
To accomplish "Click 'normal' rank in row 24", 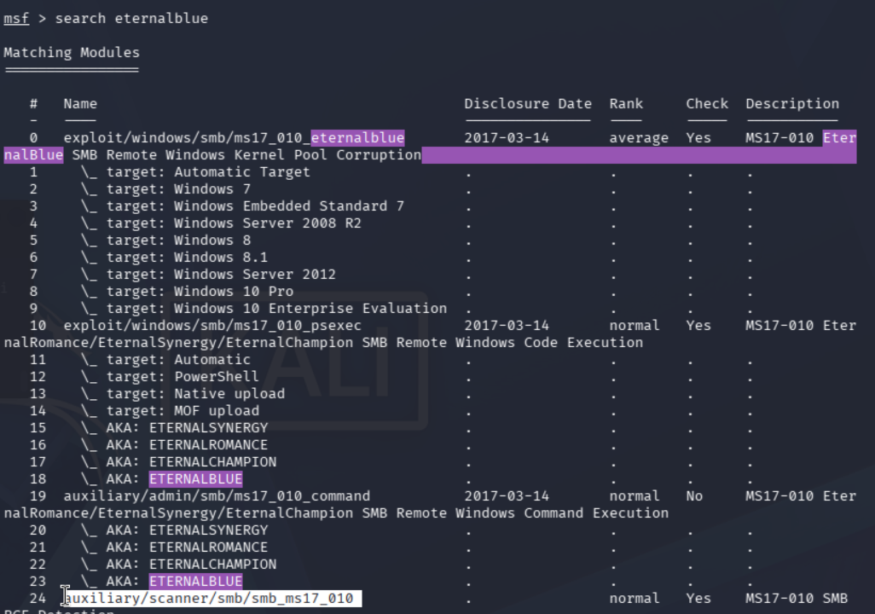I will 635,599.
